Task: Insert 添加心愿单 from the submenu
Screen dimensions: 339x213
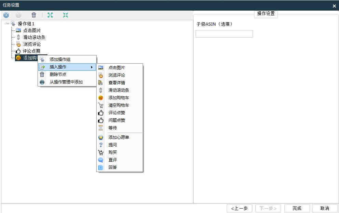Action: pyautogui.click(x=120, y=137)
